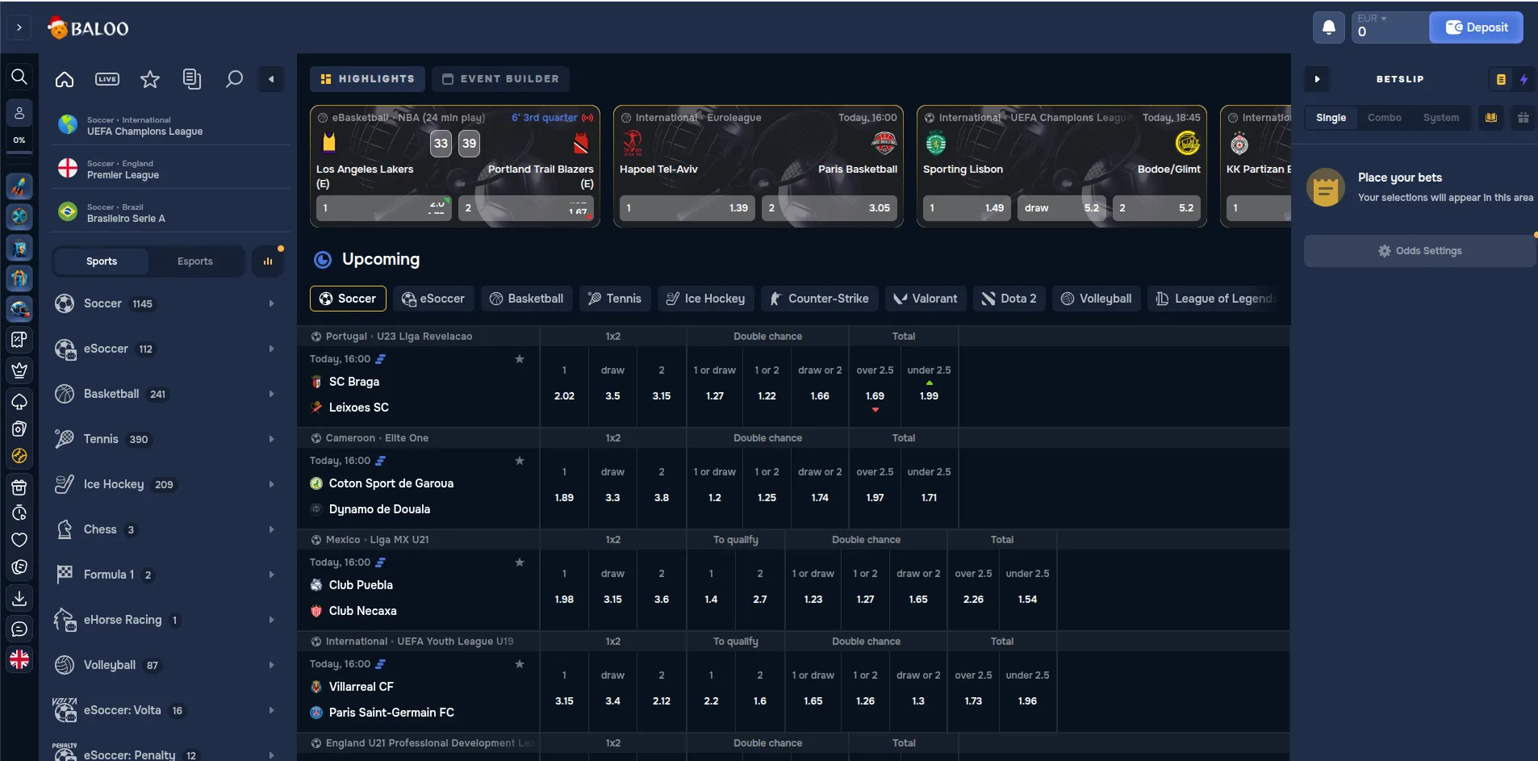
Task: Select the Combo betslip tab
Action: click(x=1384, y=118)
